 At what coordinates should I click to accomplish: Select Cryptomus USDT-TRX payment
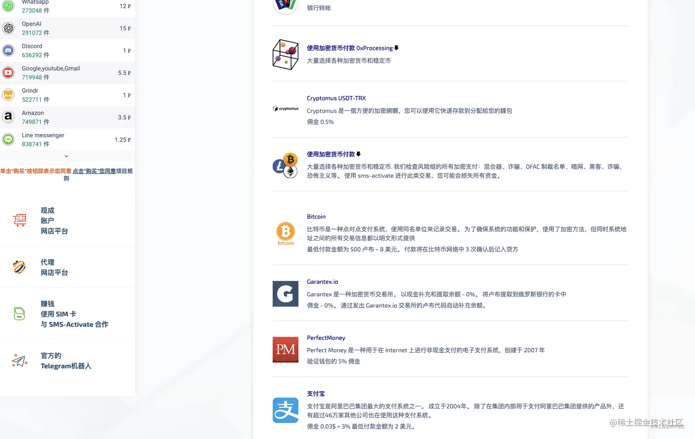pos(336,98)
